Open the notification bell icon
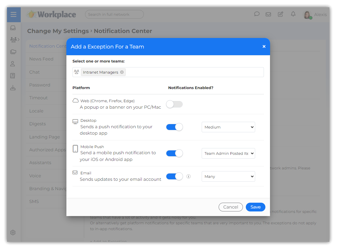Viewport: 337px width, 250px height. click(293, 14)
